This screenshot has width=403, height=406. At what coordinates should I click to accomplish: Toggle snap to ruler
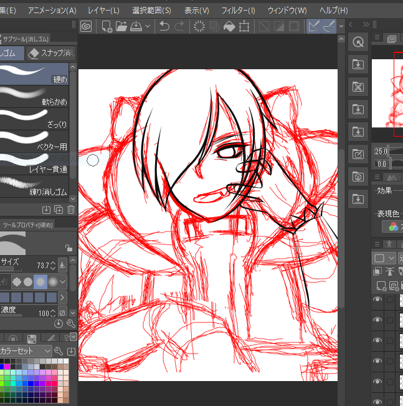314,26
